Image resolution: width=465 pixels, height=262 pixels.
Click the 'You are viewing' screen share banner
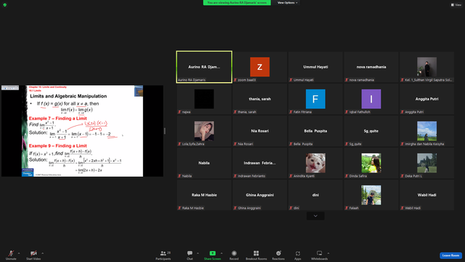pos(237,3)
